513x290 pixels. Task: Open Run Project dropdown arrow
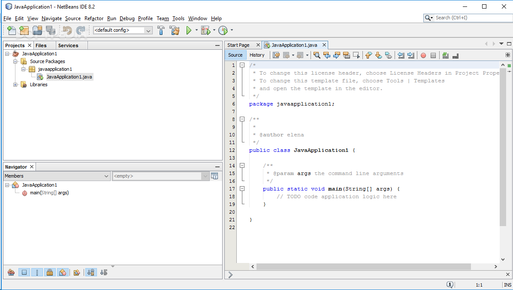pos(196,30)
